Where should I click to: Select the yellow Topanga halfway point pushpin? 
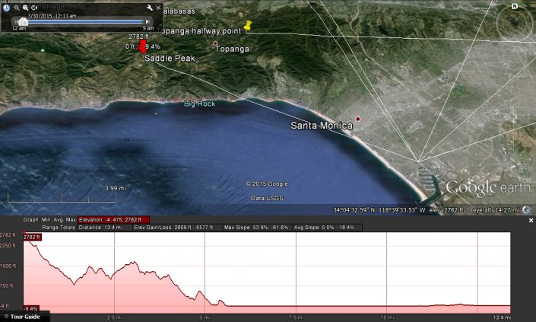coord(248,26)
